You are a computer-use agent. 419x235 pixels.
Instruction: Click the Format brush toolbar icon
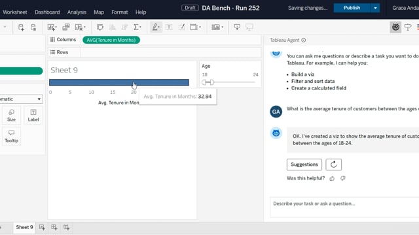point(182,27)
